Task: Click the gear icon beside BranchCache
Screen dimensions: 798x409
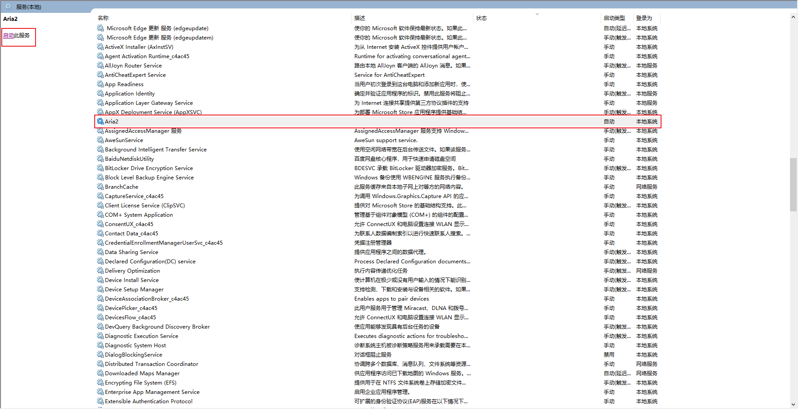Action: pos(100,187)
